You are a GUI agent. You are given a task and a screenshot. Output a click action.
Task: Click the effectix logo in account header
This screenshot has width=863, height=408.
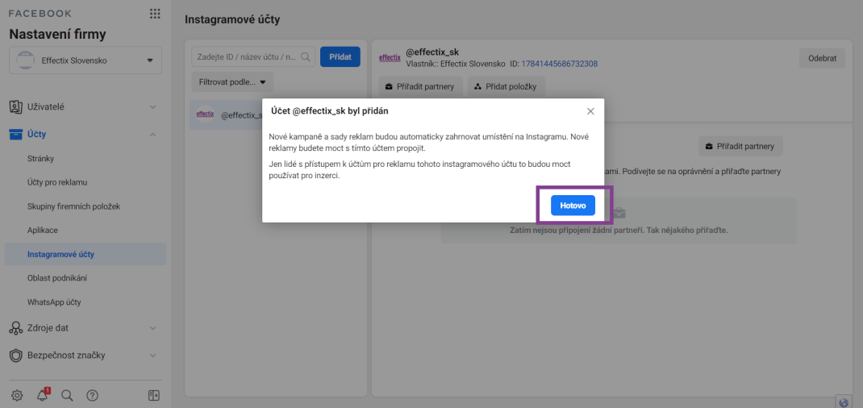pos(390,58)
